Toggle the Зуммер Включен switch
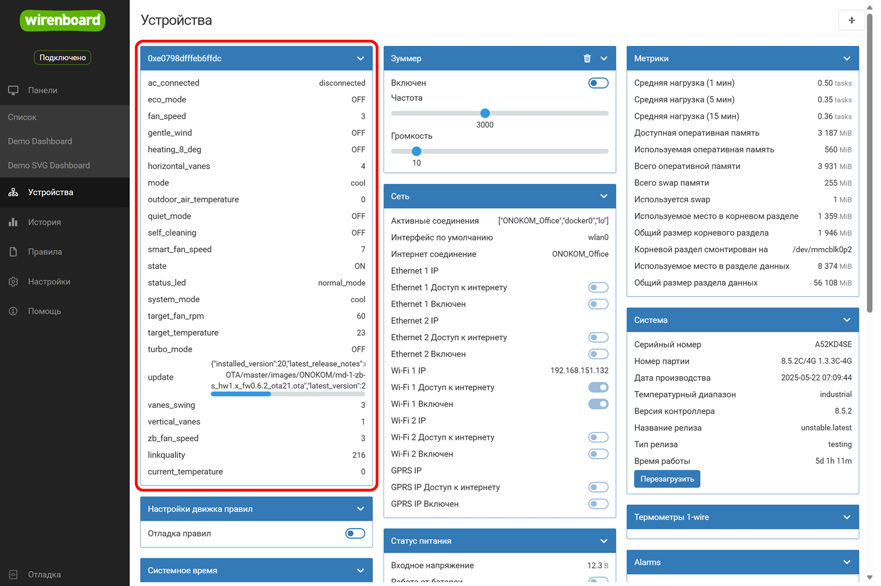 coord(598,83)
